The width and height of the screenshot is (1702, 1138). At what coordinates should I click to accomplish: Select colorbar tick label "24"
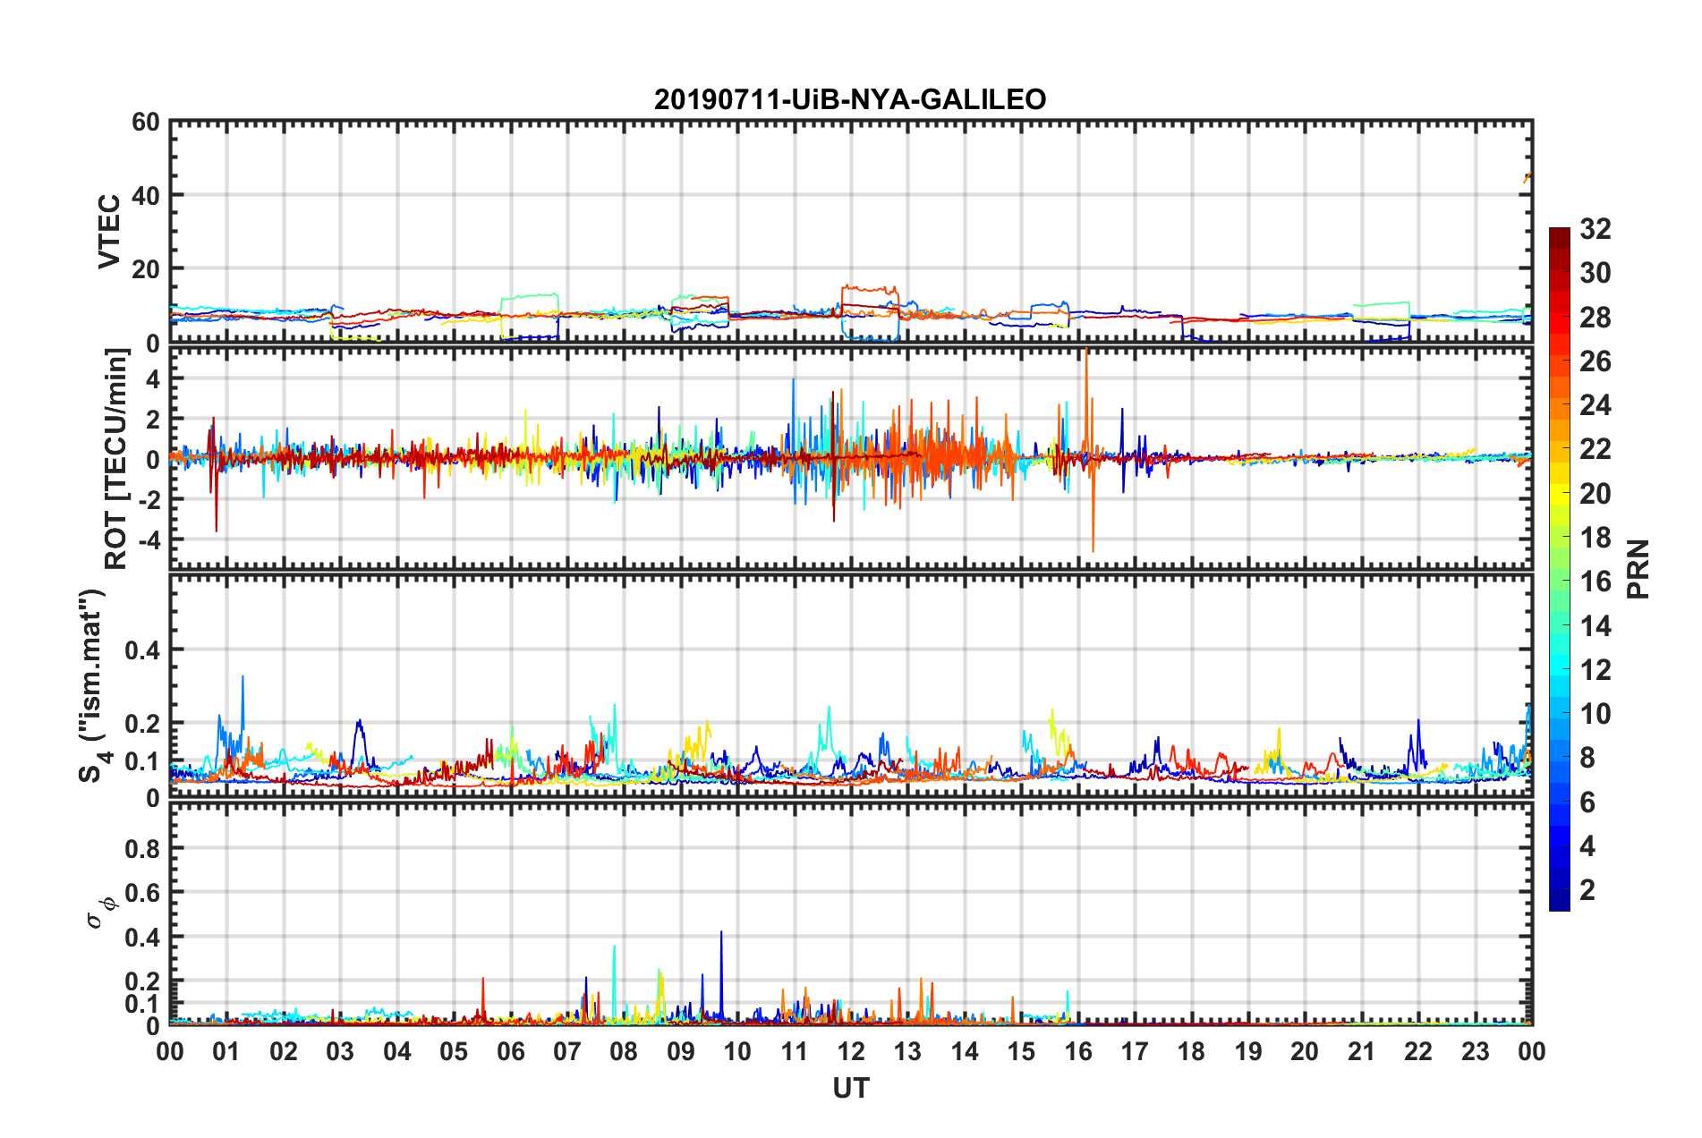[1596, 405]
